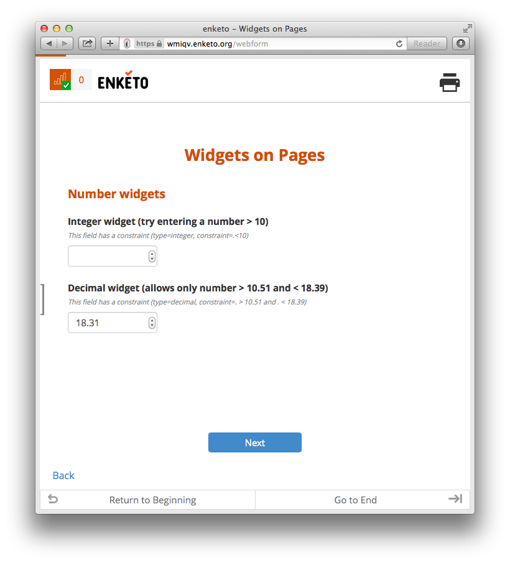Click the Next button

point(255,442)
